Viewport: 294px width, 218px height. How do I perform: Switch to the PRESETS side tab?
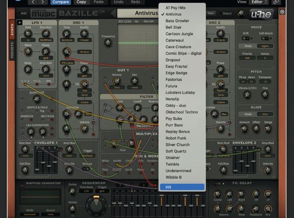click(12, 50)
